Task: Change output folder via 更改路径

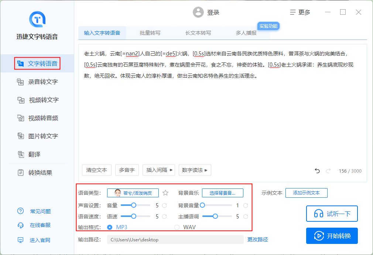Action: tap(258, 239)
